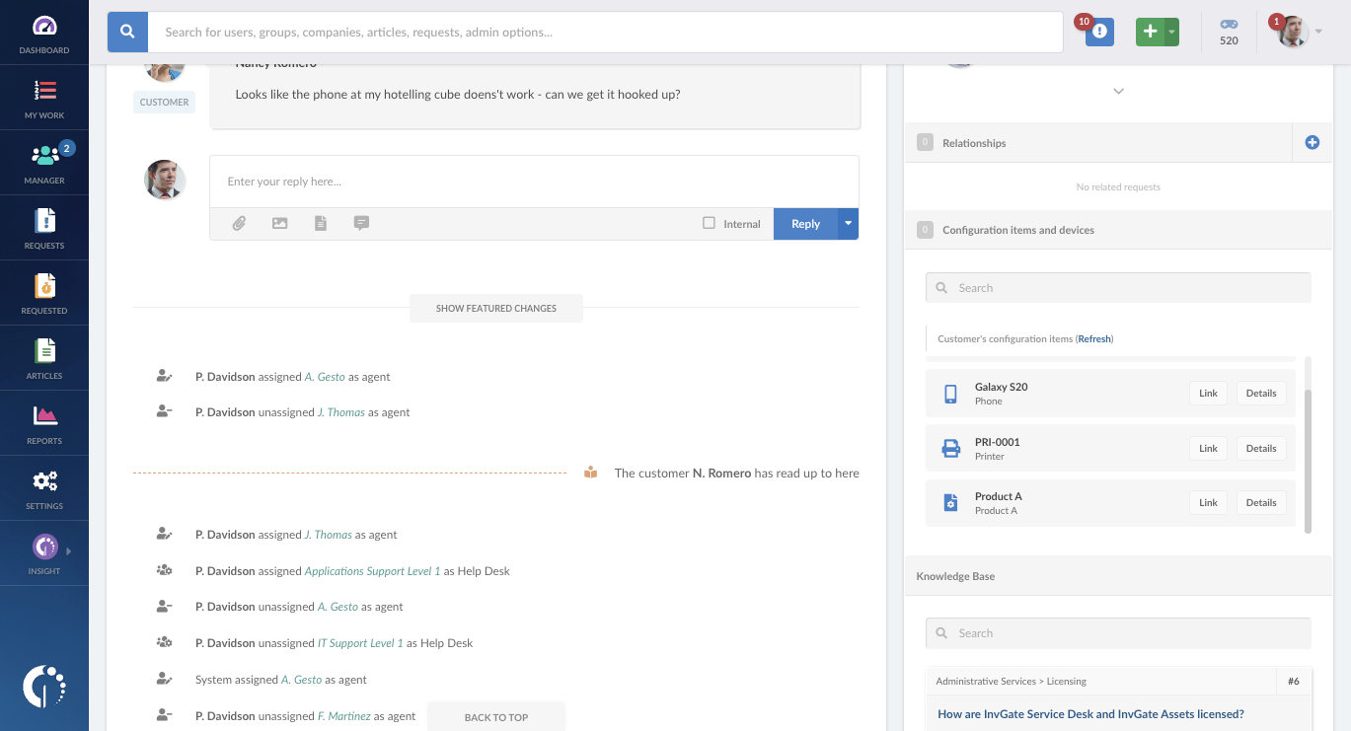Open Articles in sidebar

(44, 358)
